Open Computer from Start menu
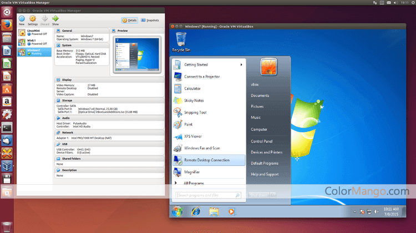The width and height of the screenshot is (416, 233). (x=259, y=129)
